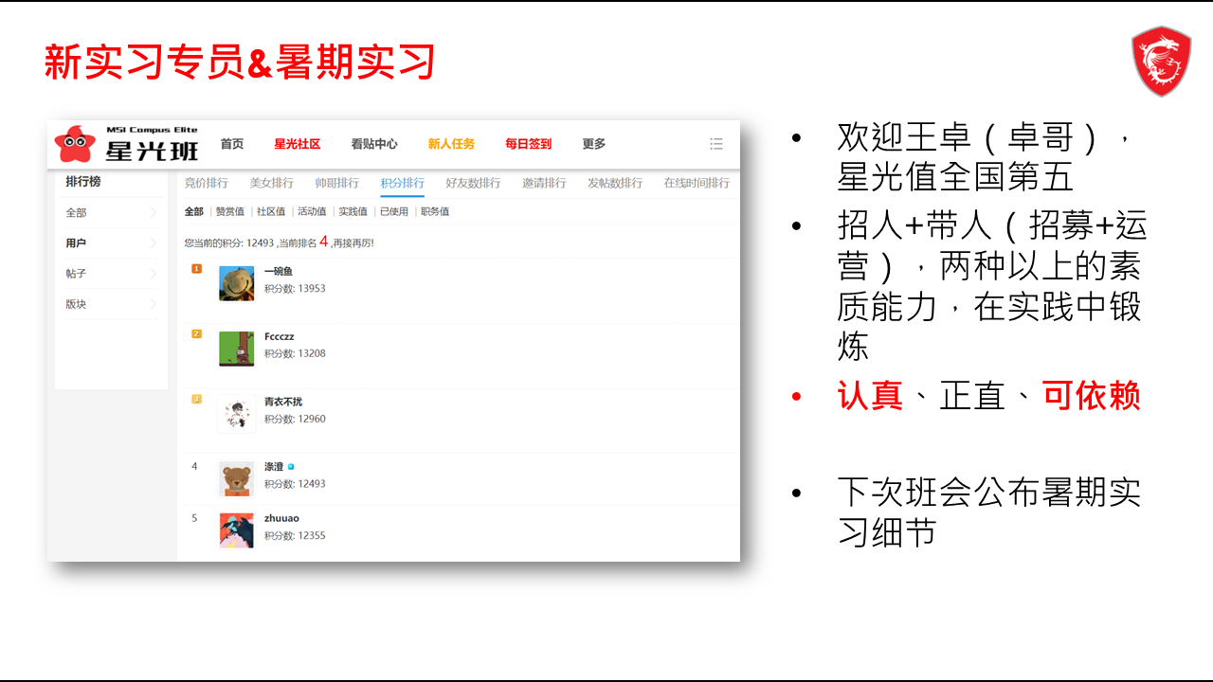1213x682 pixels.
Task: Open 青衣不扰's avatar picture
Action: (236, 414)
